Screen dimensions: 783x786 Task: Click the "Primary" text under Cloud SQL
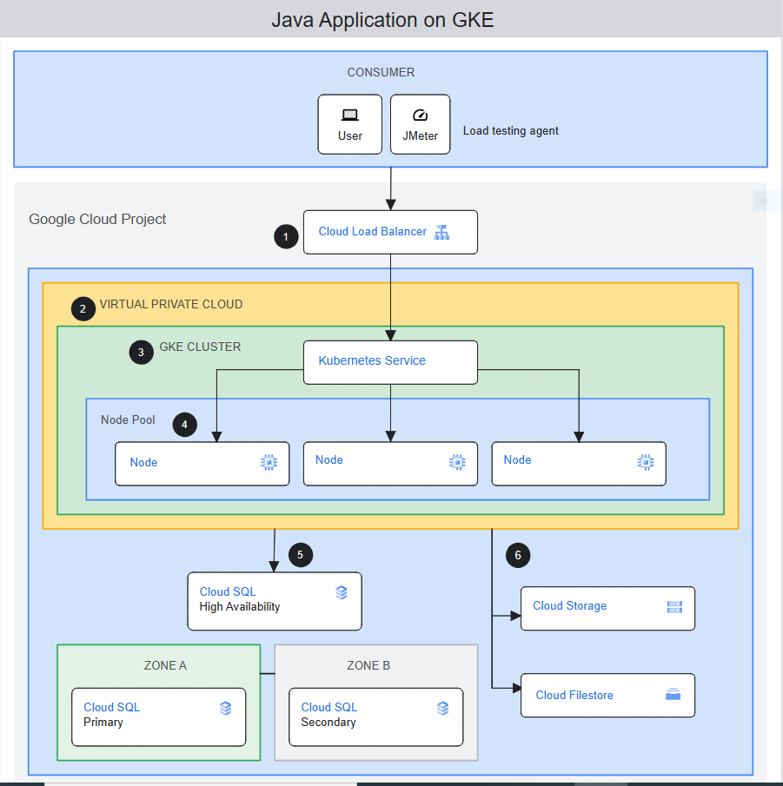click(x=103, y=723)
